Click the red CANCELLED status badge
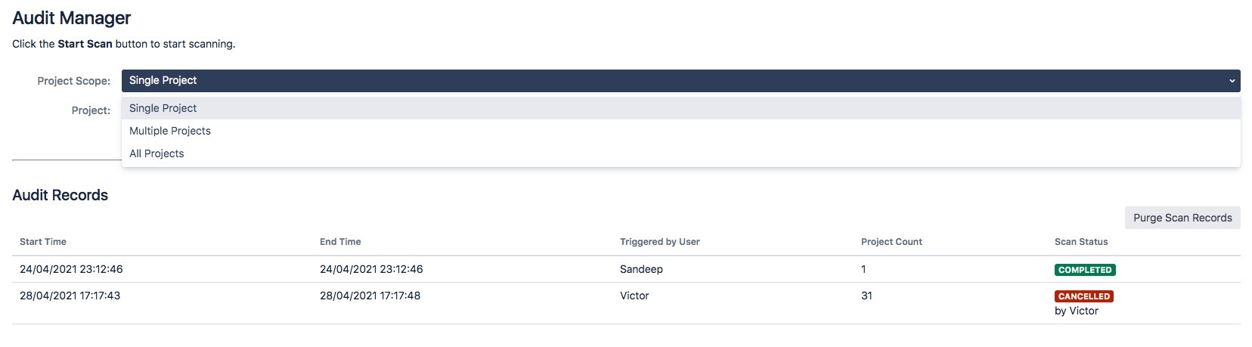The image size is (1252, 347). (x=1084, y=296)
